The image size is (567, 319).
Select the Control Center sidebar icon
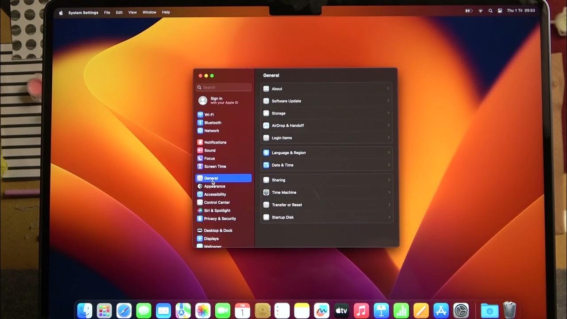200,202
